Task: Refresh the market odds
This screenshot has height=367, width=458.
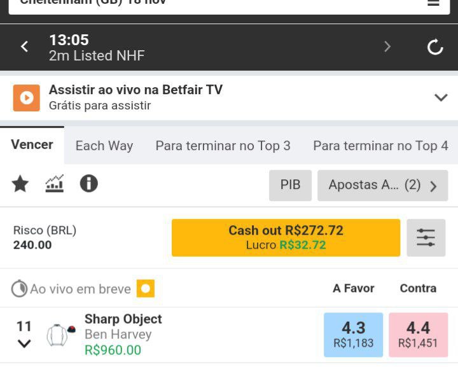Action: tap(435, 47)
